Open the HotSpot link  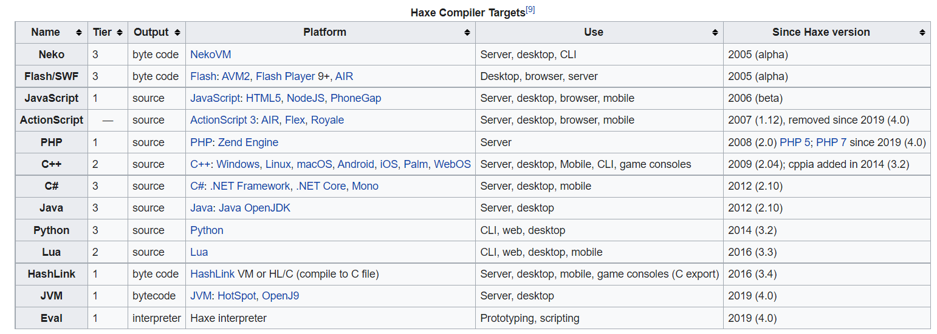(236, 296)
